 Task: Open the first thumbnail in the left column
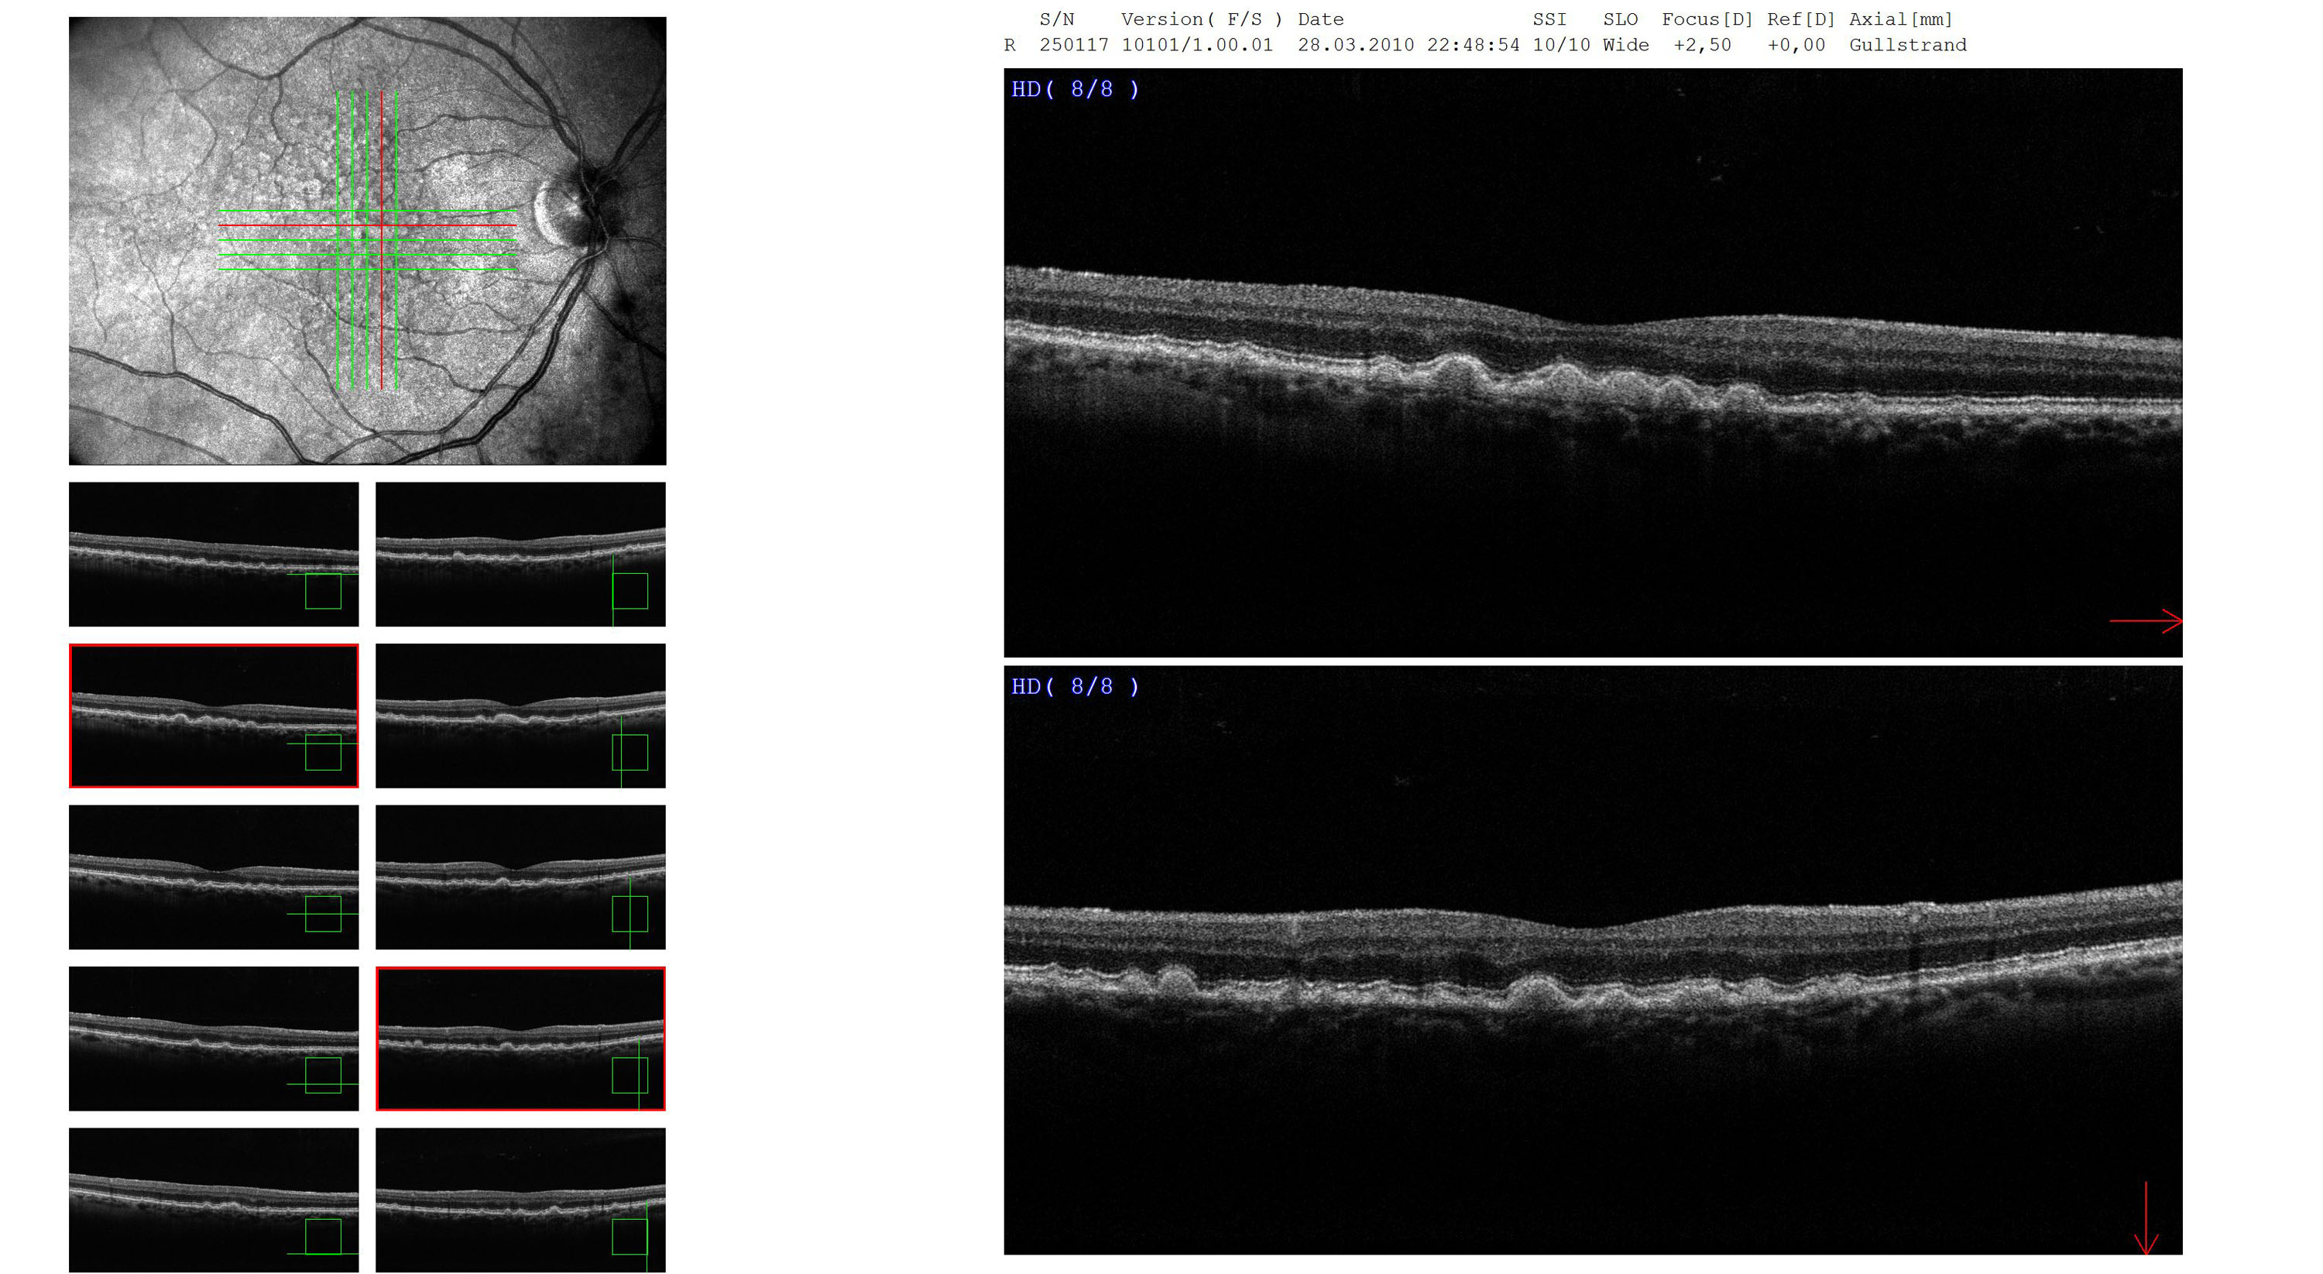tap(214, 555)
